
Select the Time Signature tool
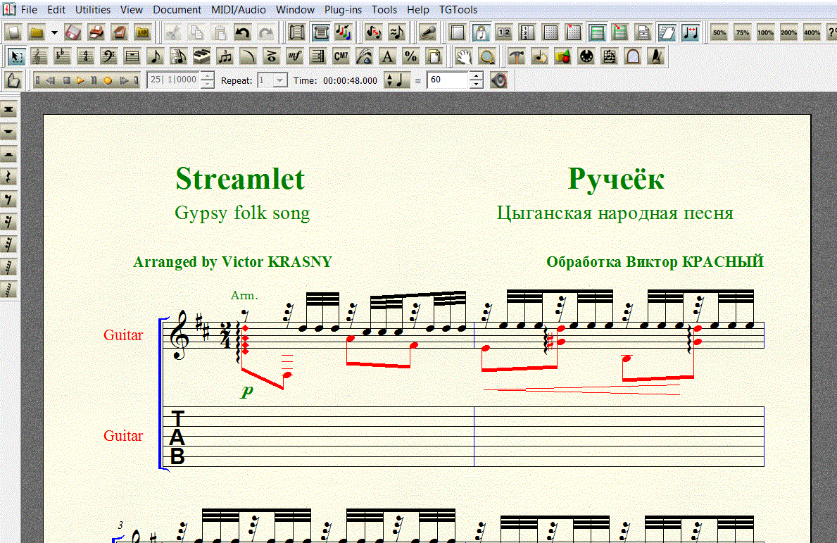pos(86,56)
